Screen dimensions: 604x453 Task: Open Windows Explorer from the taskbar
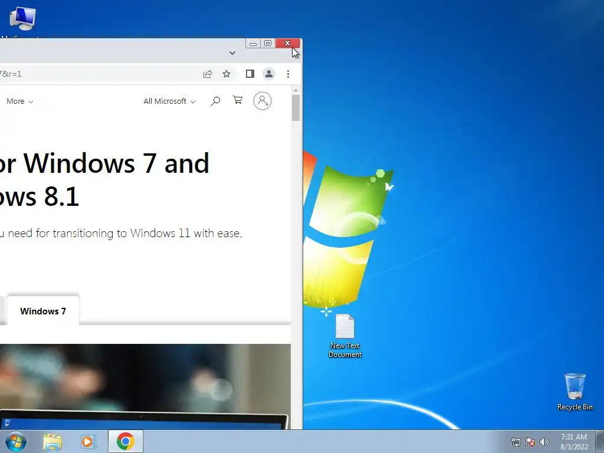click(52, 442)
